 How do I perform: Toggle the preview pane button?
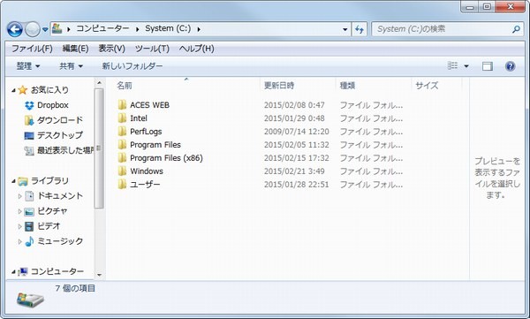pos(487,66)
